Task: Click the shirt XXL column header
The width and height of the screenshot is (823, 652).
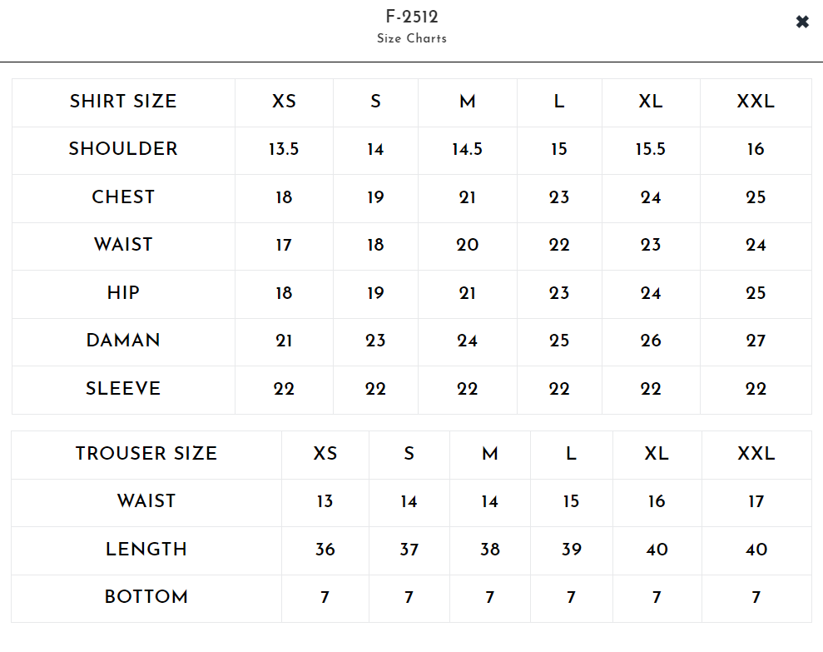Action: (756, 102)
